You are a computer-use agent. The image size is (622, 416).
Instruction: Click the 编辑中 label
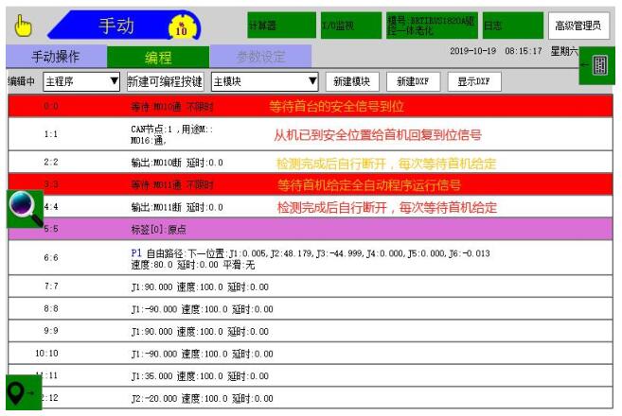(21, 81)
